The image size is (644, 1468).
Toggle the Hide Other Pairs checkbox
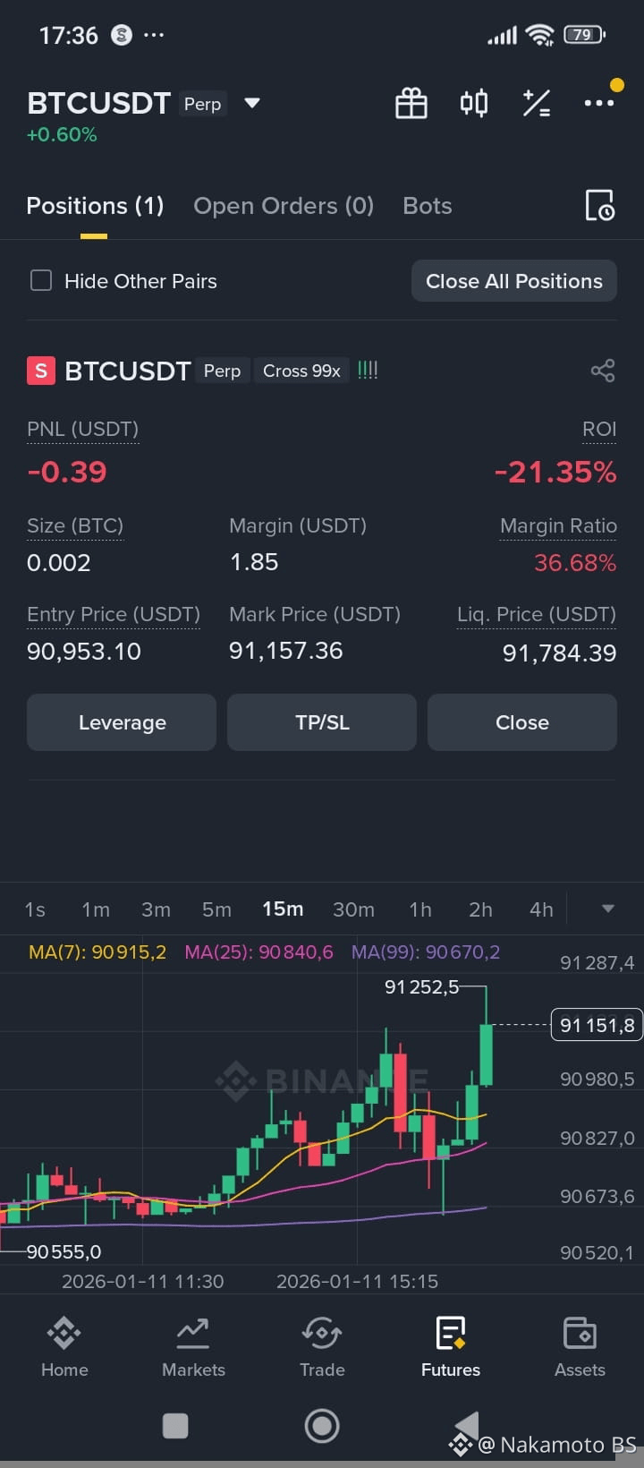(x=41, y=281)
